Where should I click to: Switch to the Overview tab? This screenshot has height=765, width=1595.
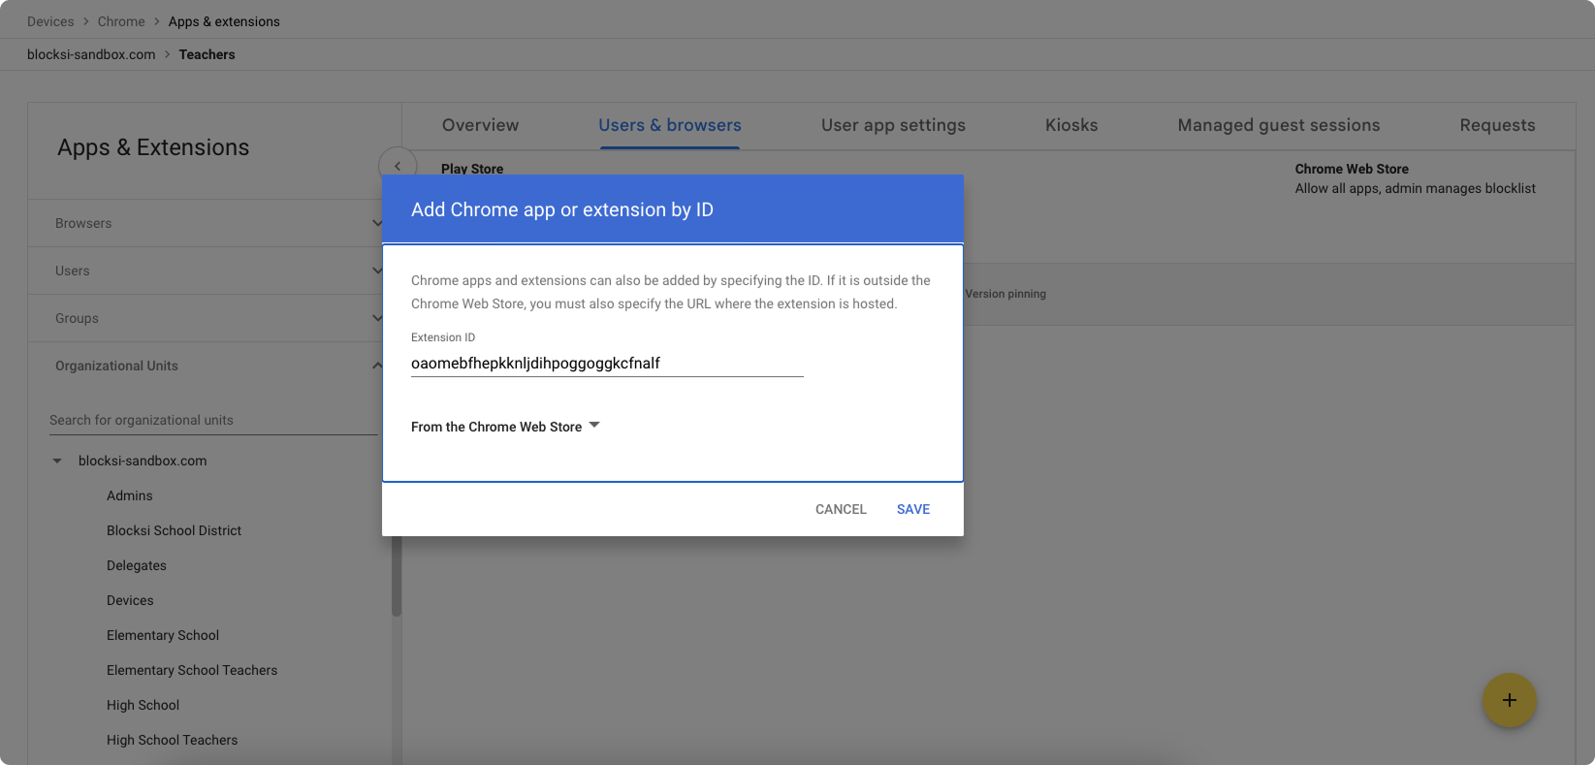(480, 125)
